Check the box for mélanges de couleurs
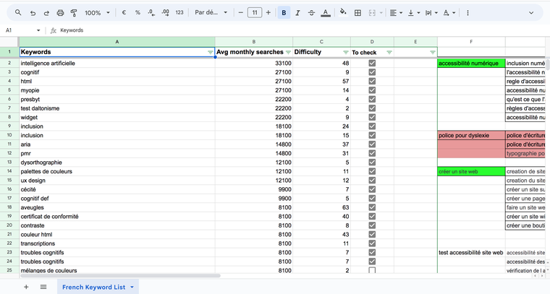Image resolution: width=550 pixels, height=294 pixels. (372, 271)
